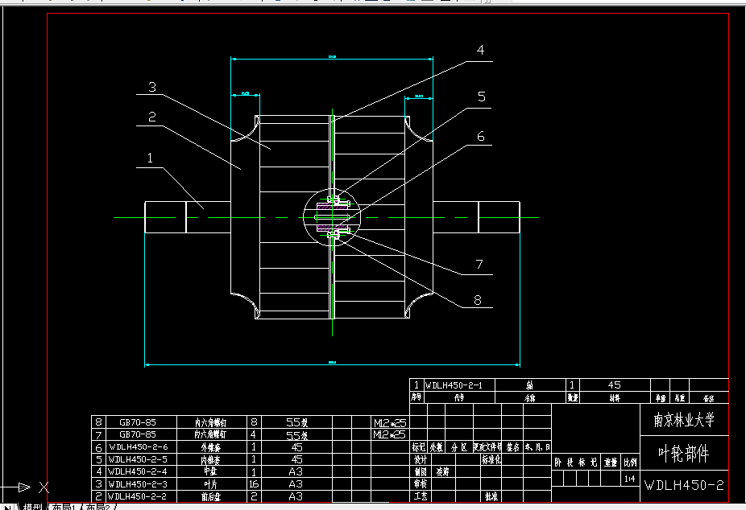Select leader callout number 8 in the drawing
The width and height of the screenshot is (746, 510).
[x=478, y=300]
